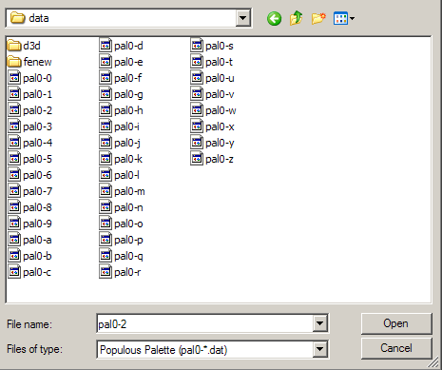The height and width of the screenshot is (370, 442).
Task: Create a new folder
Action: 318,18
